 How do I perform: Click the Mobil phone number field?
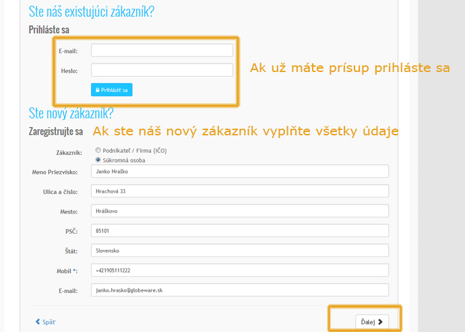coord(239,270)
